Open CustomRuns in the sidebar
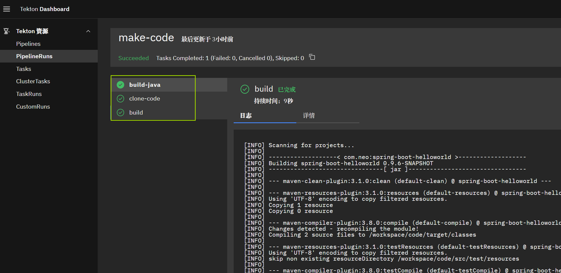Image resolution: width=561 pixels, height=273 pixels. tap(49, 106)
